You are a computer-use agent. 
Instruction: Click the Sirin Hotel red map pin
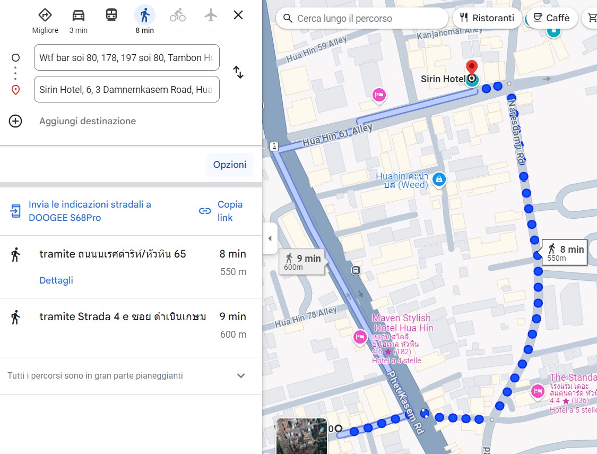pyautogui.click(x=471, y=68)
